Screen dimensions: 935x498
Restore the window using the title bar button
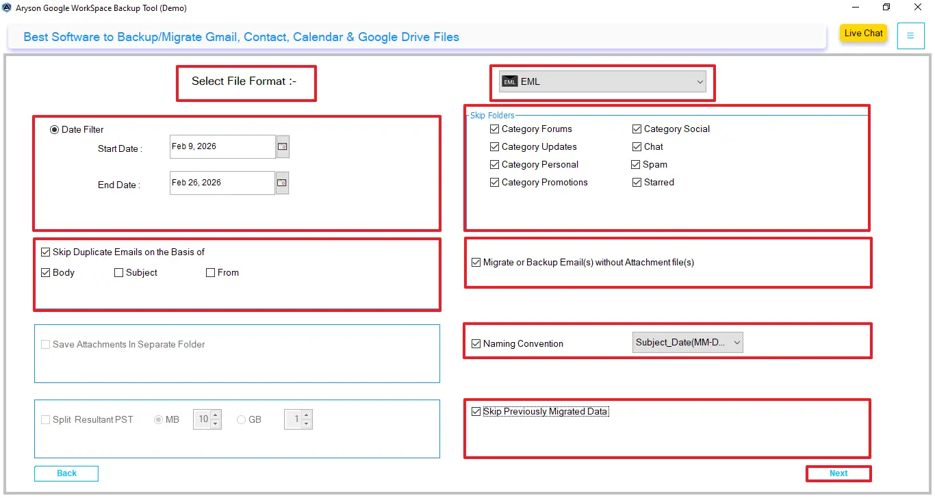coord(886,8)
